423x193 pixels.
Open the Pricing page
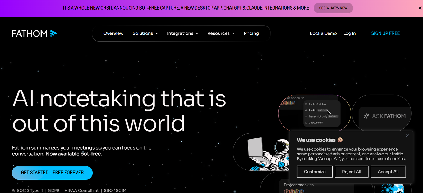click(251, 33)
